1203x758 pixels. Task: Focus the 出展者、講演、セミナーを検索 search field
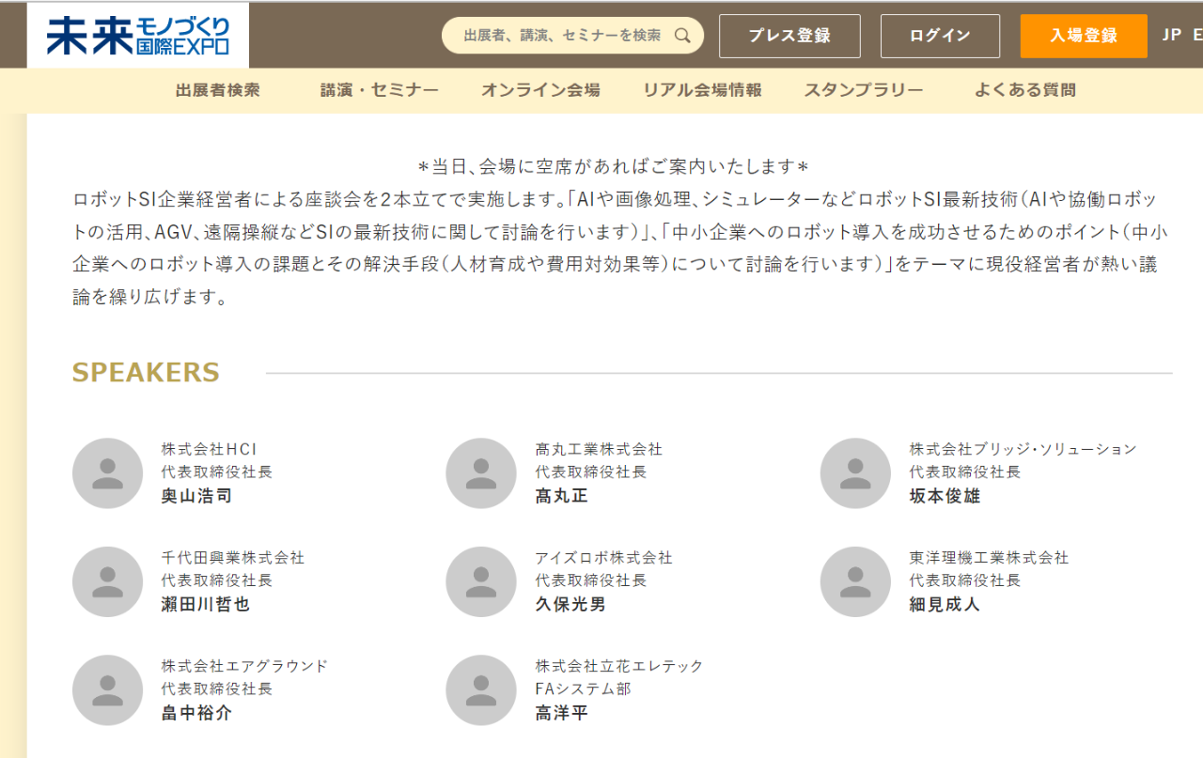coord(572,36)
